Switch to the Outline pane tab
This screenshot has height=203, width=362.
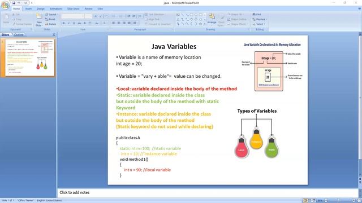[19, 35]
